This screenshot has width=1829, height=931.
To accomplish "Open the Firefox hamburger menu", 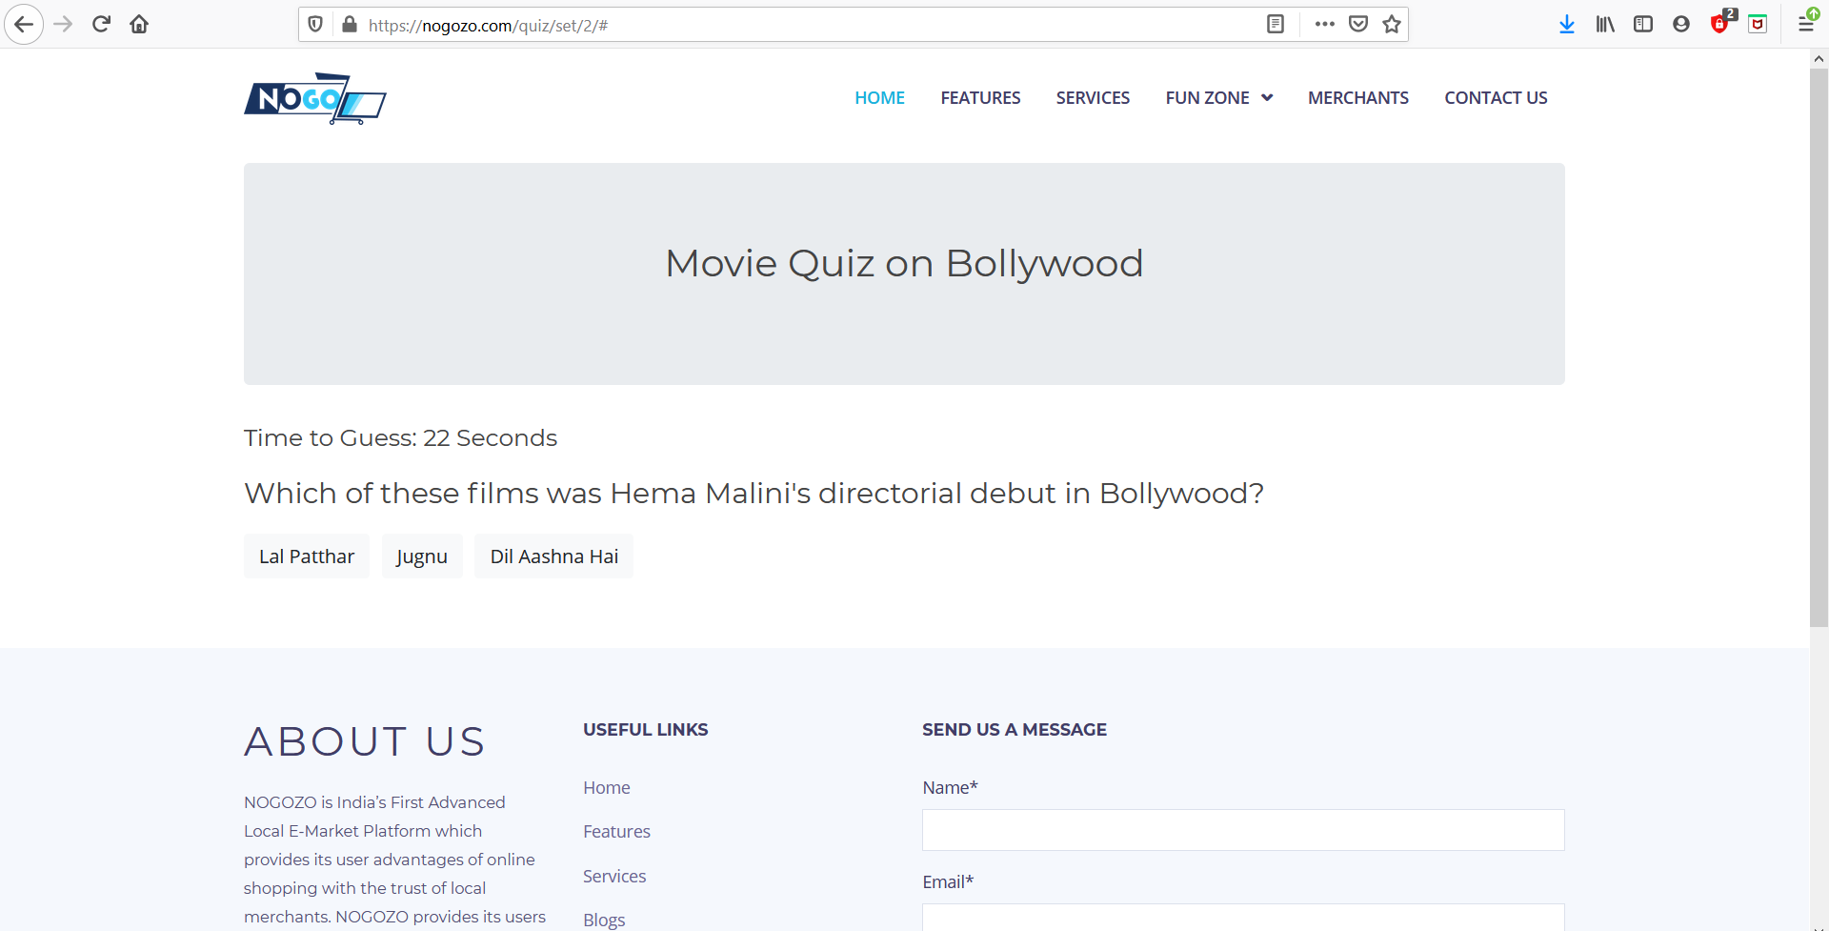I will pos(1806,24).
